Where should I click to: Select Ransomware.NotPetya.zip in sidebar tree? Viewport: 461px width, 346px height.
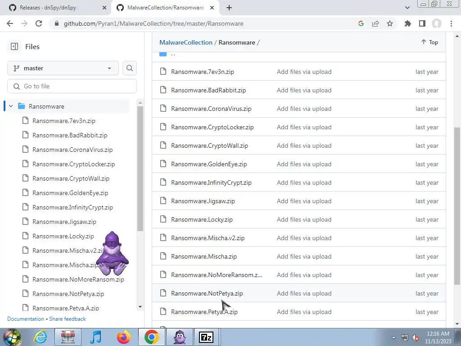pyautogui.click(x=68, y=294)
